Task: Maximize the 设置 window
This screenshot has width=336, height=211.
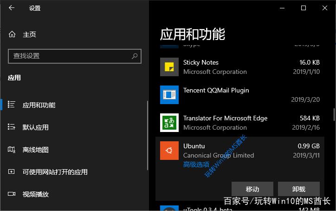Action: (x=304, y=8)
